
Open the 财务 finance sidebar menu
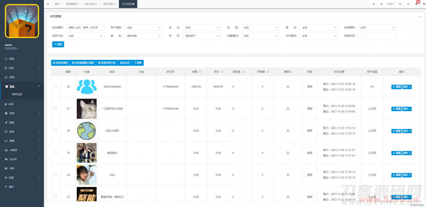click(11, 131)
